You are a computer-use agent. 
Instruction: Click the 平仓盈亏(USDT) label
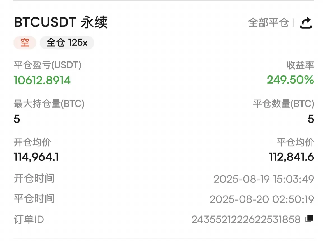coord(48,65)
